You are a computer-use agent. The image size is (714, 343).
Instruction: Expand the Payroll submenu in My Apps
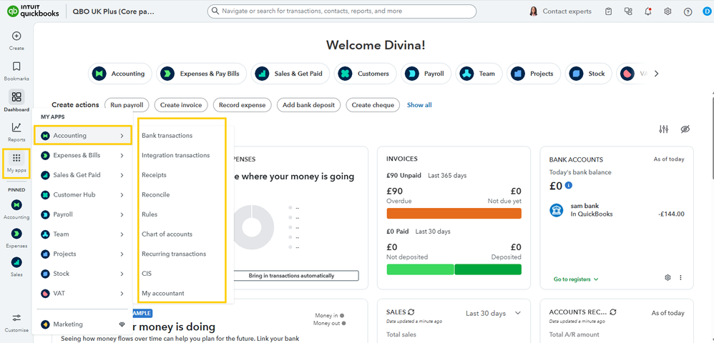coord(82,214)
